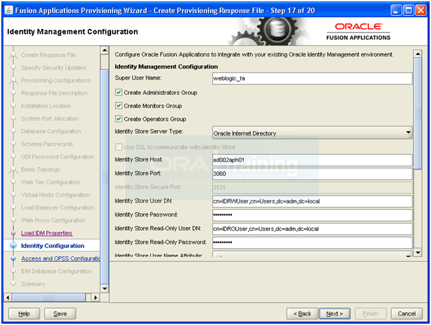Click the Create Response File step
The width and height of the screenshot is (431, 325).
48,55
